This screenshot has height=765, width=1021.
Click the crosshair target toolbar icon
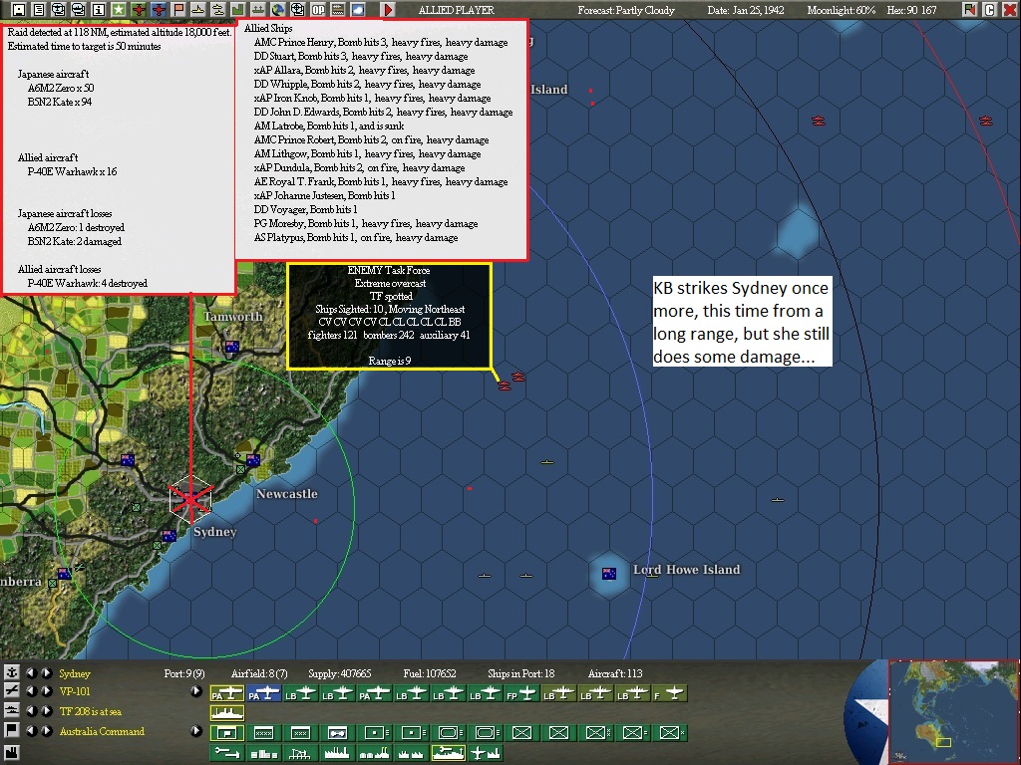click(297, 9)
